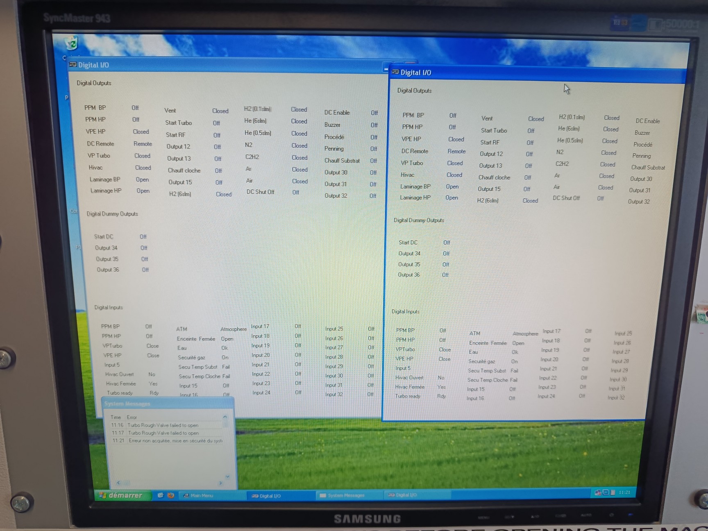Screen dimensions: 708x531
Task: Click the right Digital I/O window icon
Action: (x=395, y=72)
